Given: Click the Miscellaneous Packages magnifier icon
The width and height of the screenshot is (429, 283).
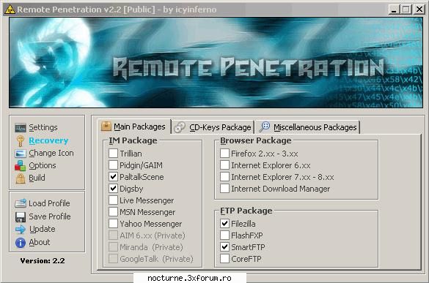Looking at the screenshot, I should tap(265, 127).
